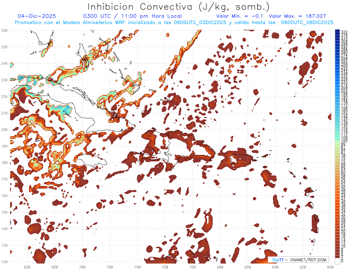Click the 66W longitude label
Screen dimensions: 351x271
(248, 267)
